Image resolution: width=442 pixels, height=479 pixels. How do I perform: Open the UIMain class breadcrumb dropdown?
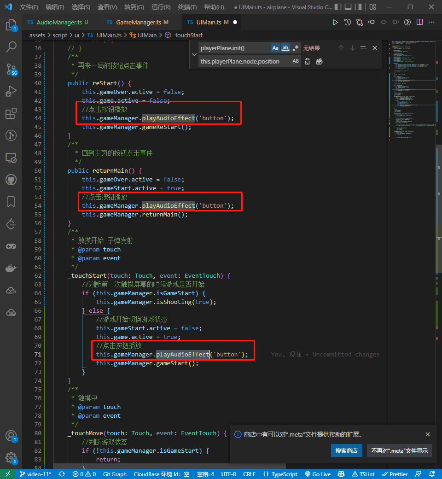click(143, 35)
